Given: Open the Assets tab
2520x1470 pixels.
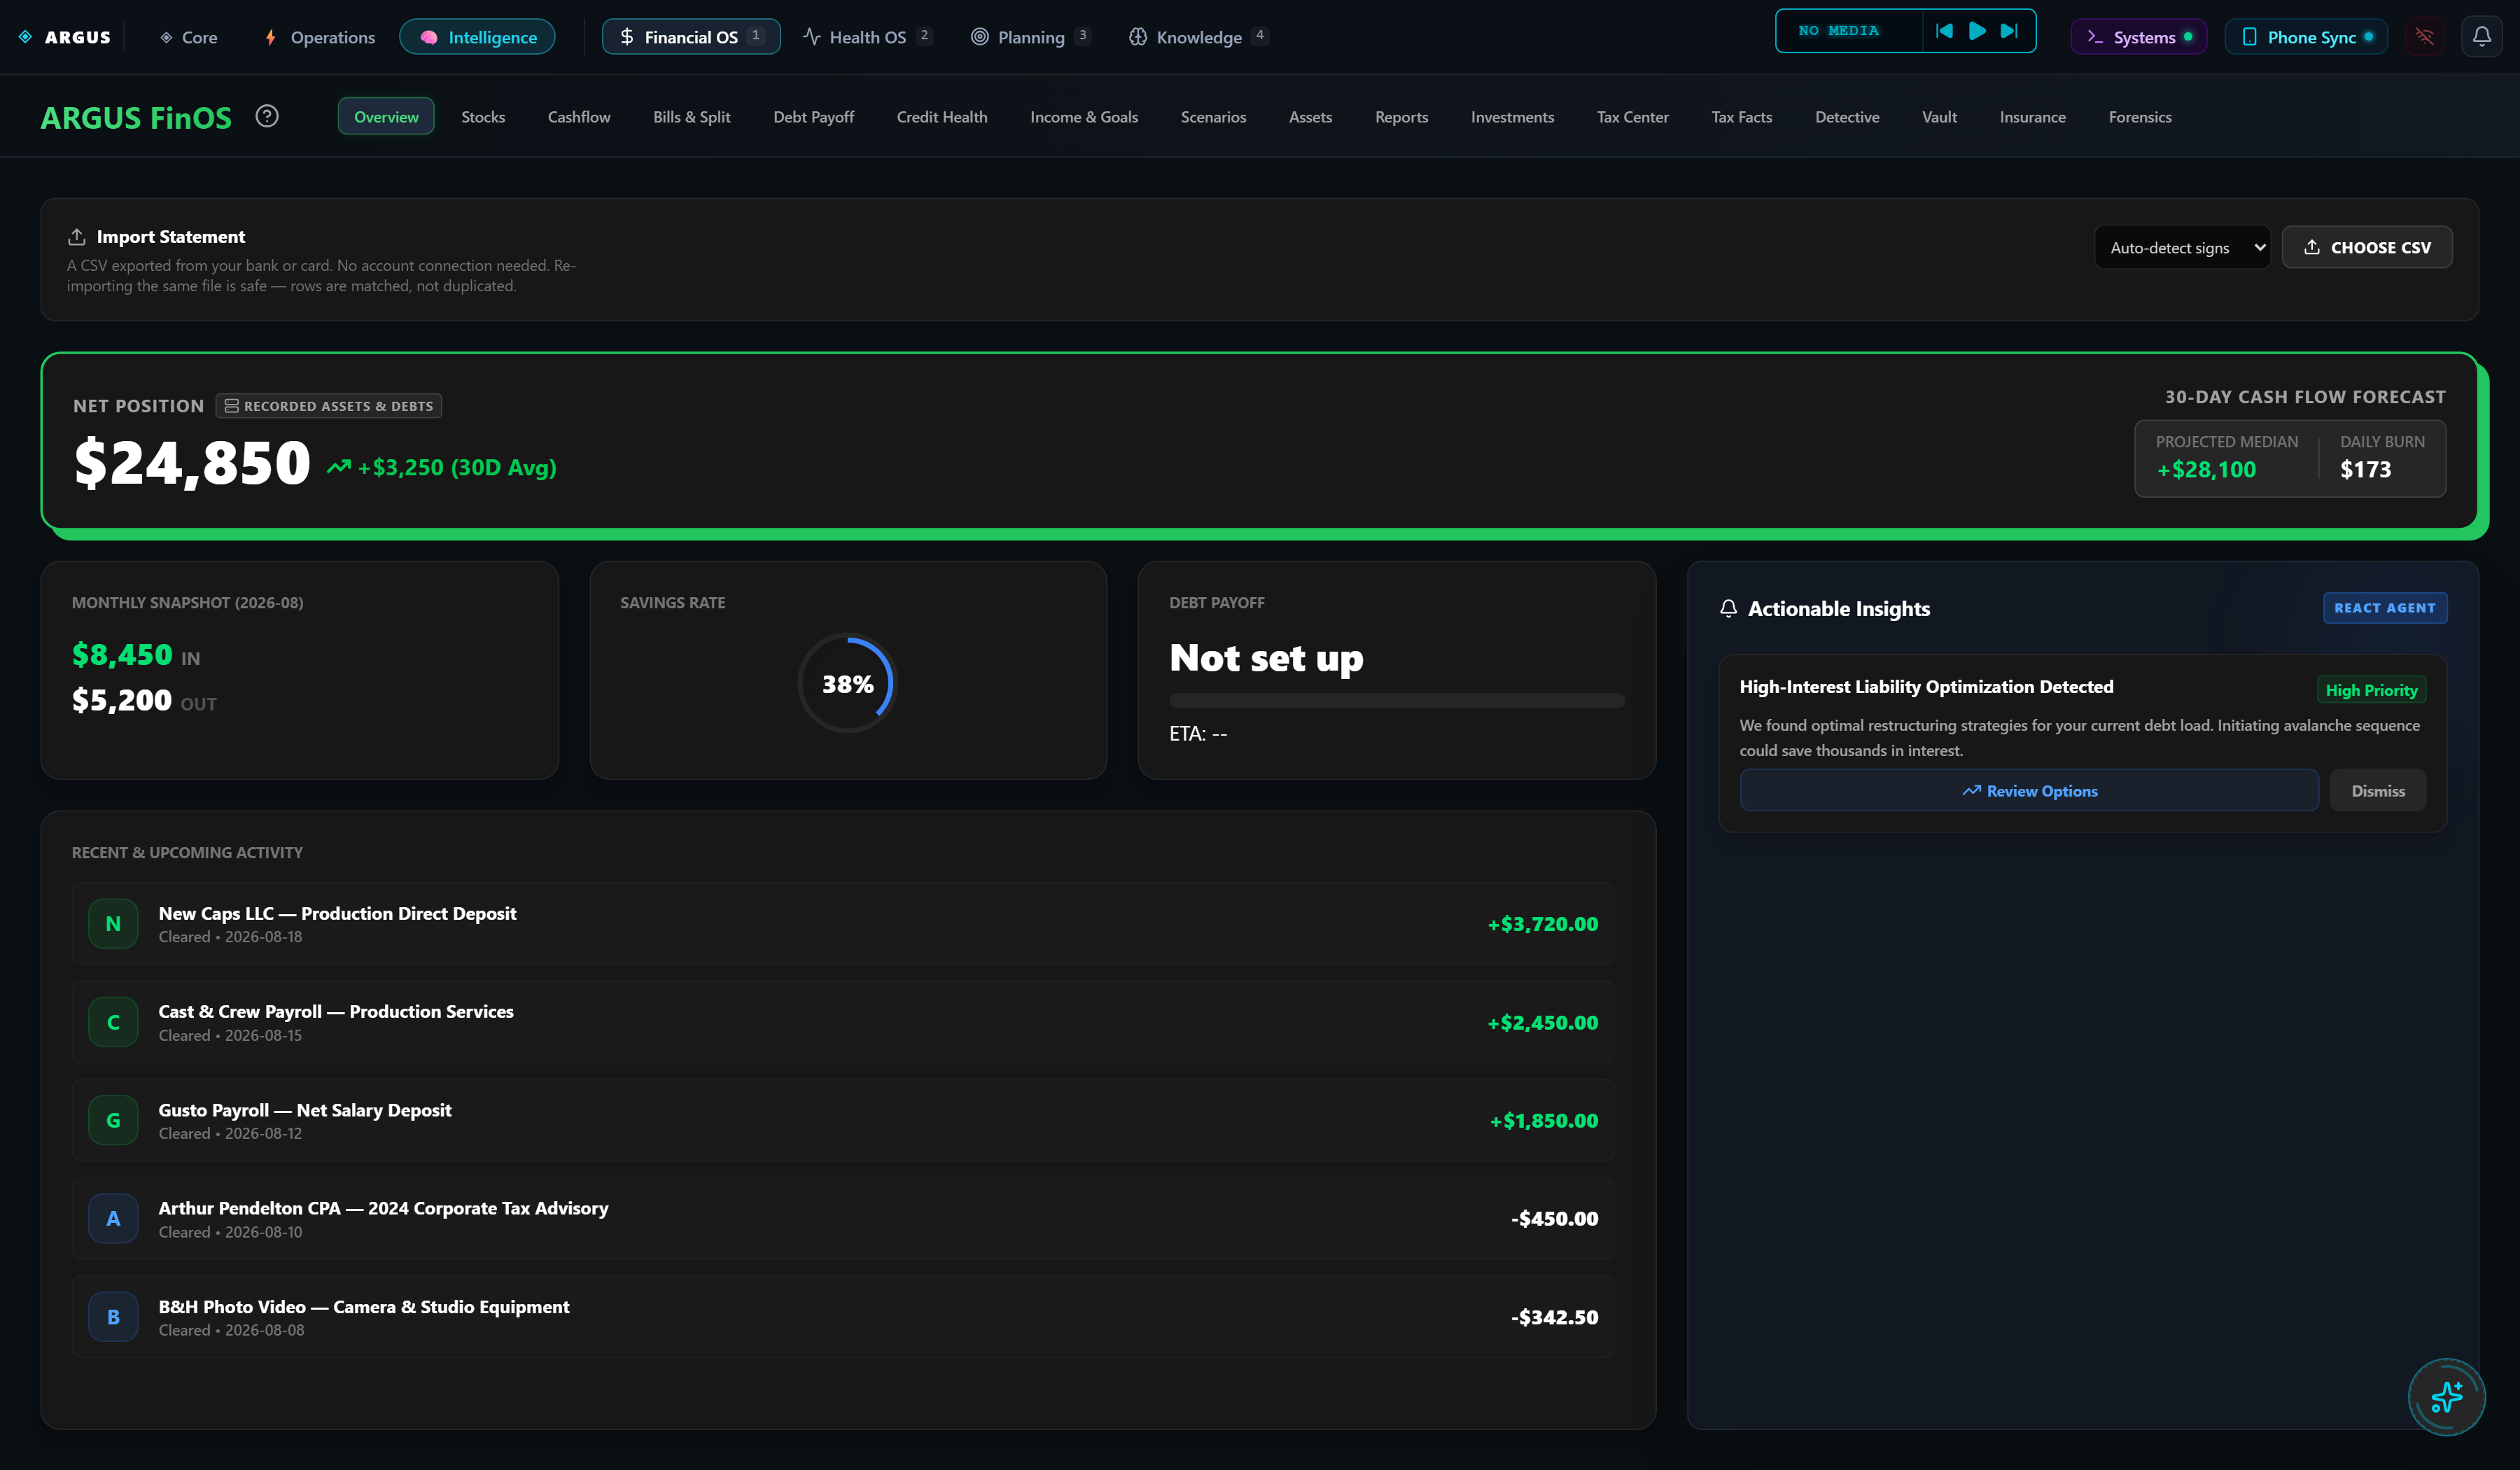Looking at the screenshot, I should [1310, 117].
